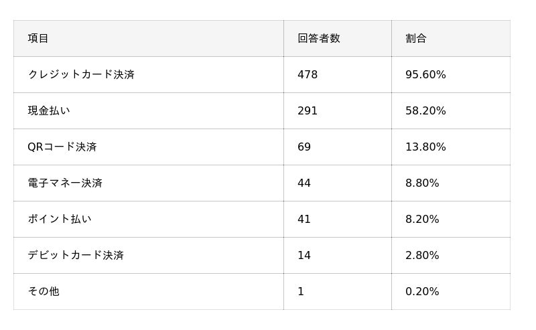
Task: Select the 95.60% percentage cell
Action: click(x=425, y=74)
